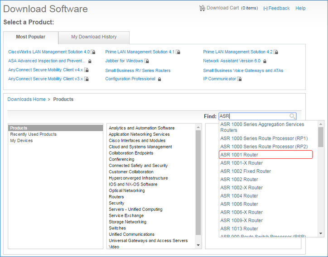Select Cisco Interfaces and Modules category
Screen dimensions: 328x257
(137, 140)
